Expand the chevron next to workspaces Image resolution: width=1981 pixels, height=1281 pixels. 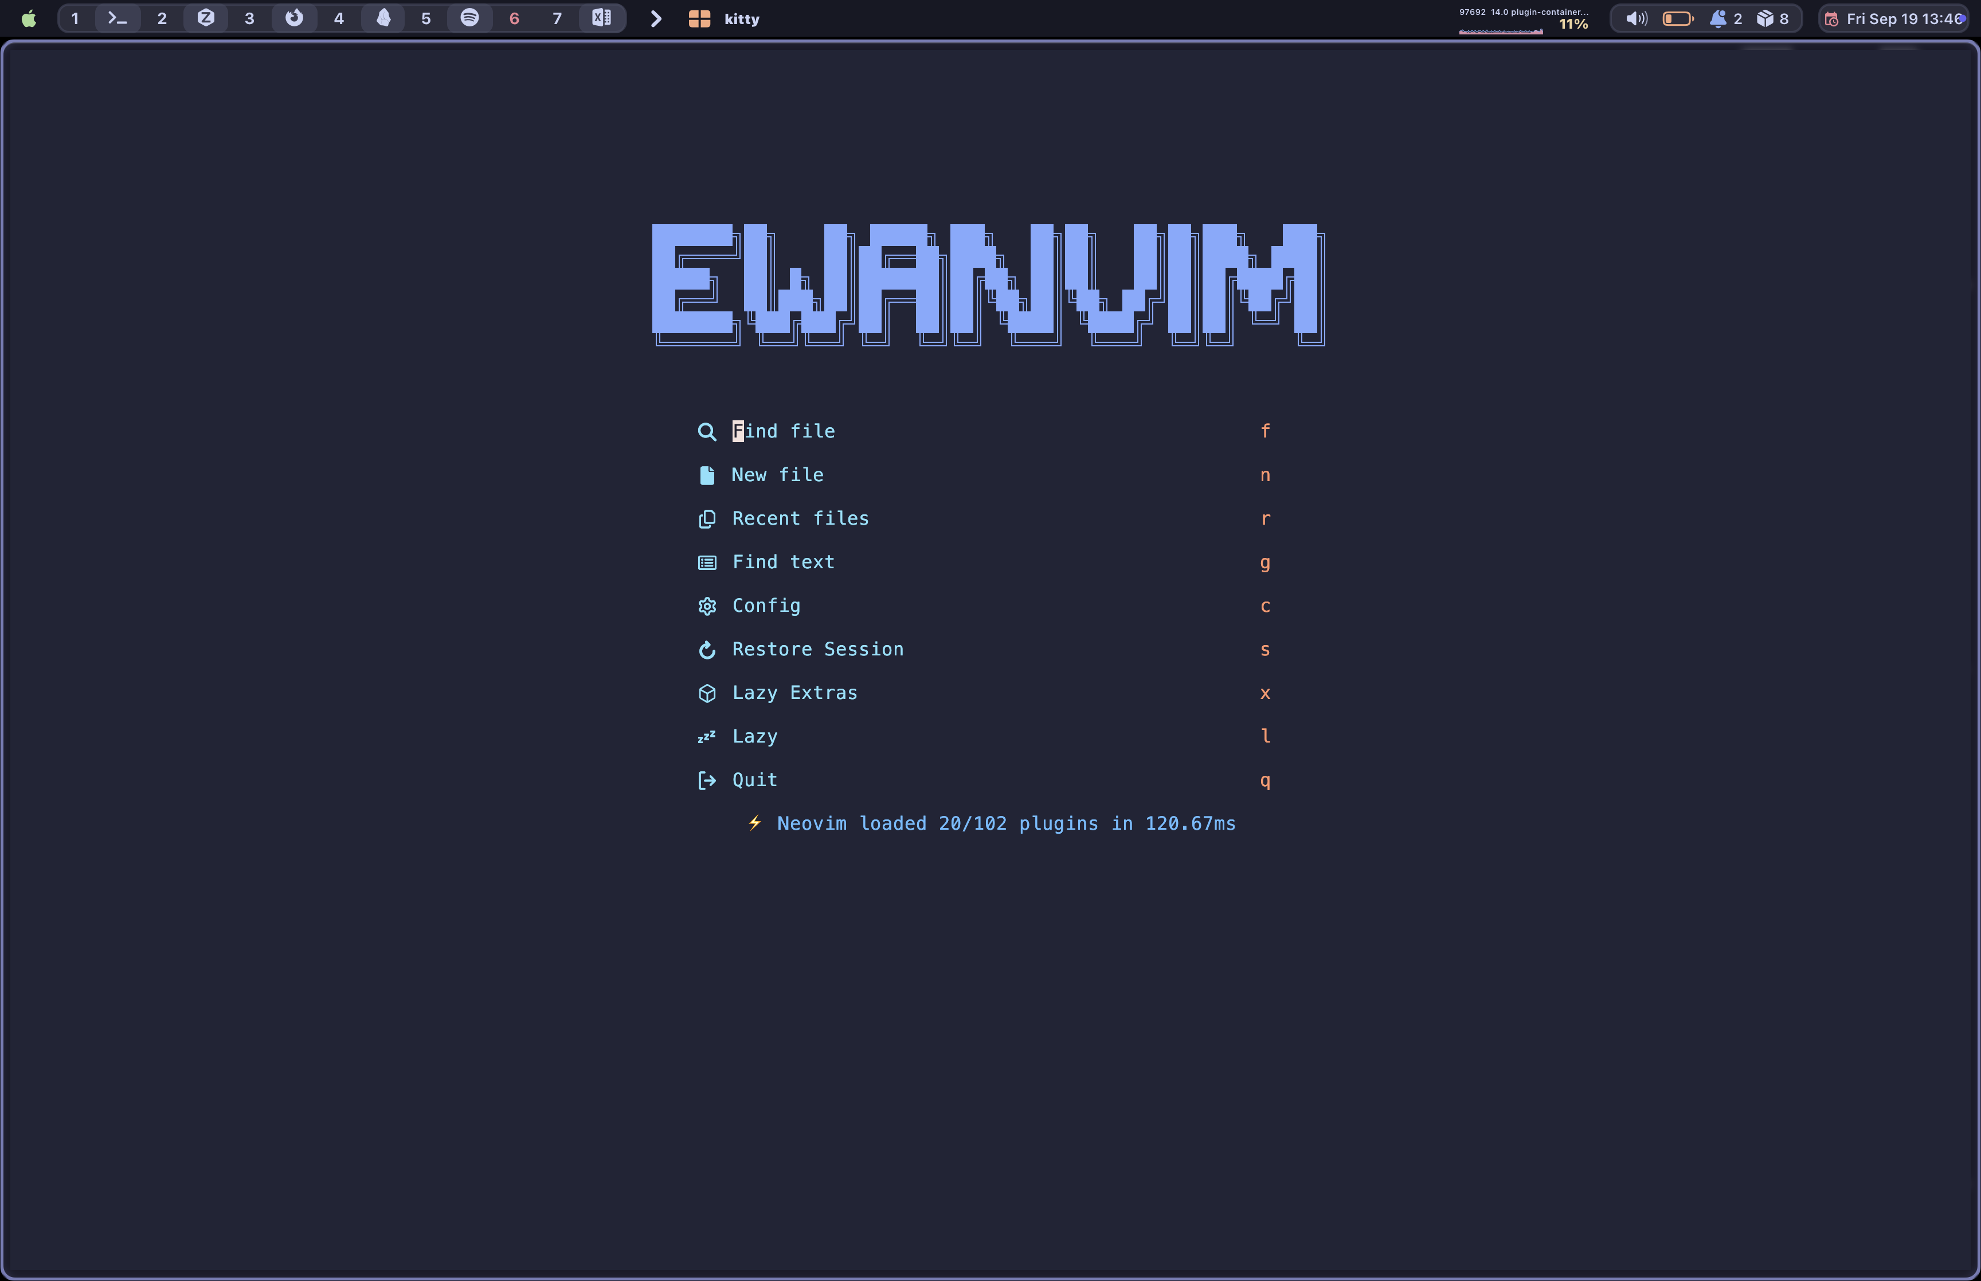[656, 18]
